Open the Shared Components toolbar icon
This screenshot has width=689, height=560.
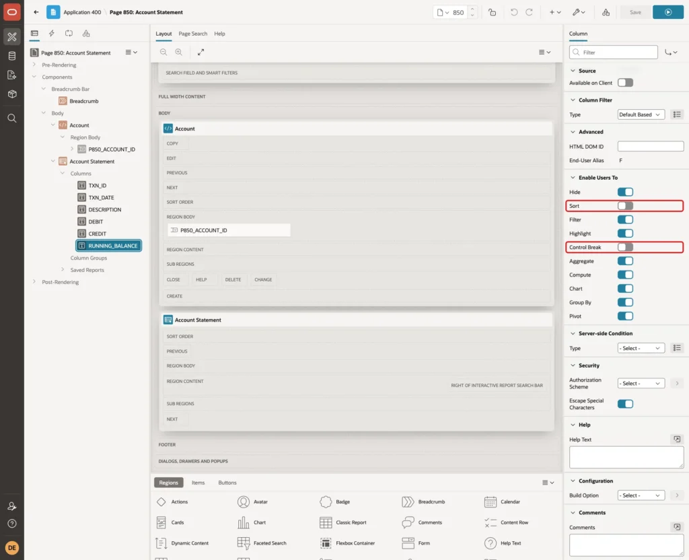pyautogui.click(x=606, y=12)
